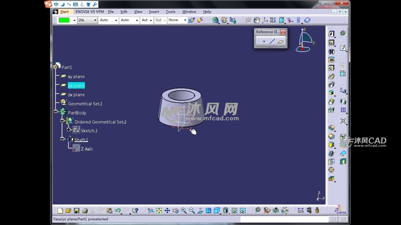Collapse Ordered Geometrical Set.2 node
This screenshot has height=225, width=401.
tap(63, 121)
